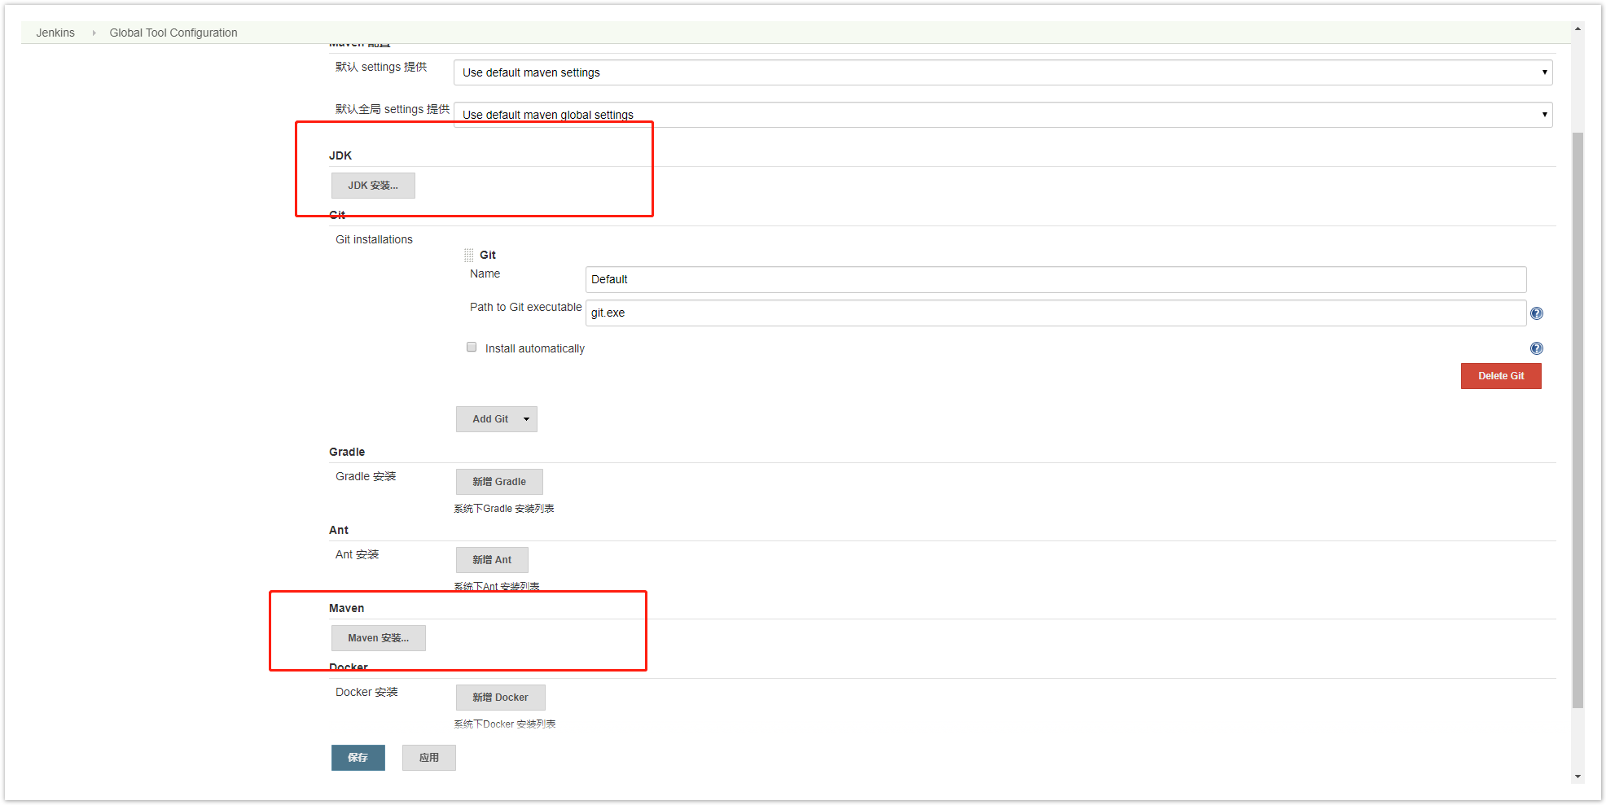Click the Ant 安装 label
This screenshot has width=1606, height=805.
[357, 554]
